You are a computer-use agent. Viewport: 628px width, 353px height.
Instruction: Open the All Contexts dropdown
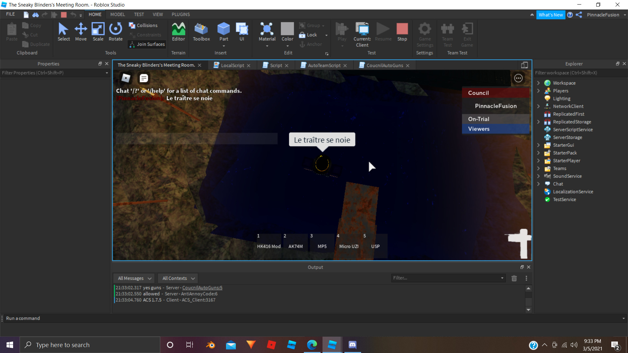[178, 278]
